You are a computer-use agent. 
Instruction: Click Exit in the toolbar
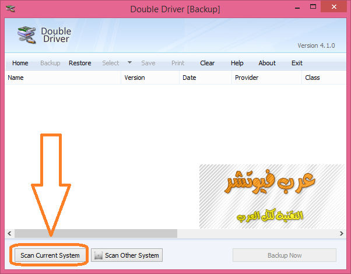[297, 63]
